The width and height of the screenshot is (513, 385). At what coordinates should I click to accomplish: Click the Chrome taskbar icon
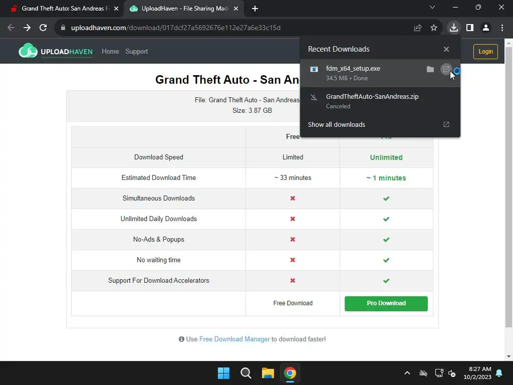tap(290, 373)
